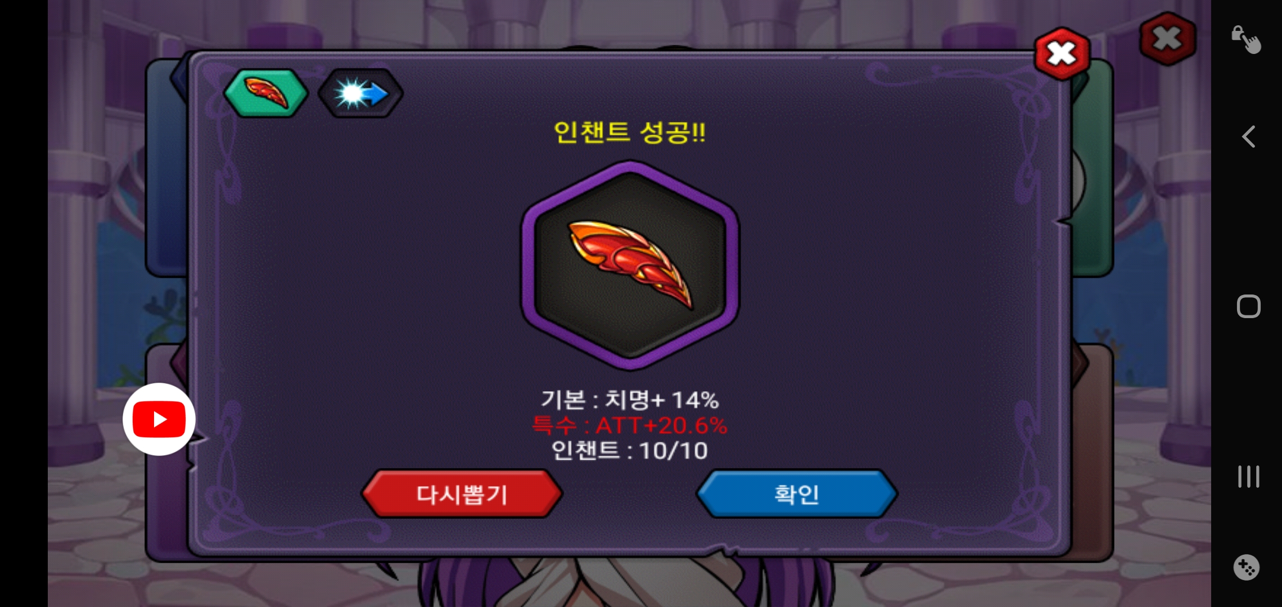Tap the touch lock icon
The image size is (1282, 607).
pos(1246,39)
